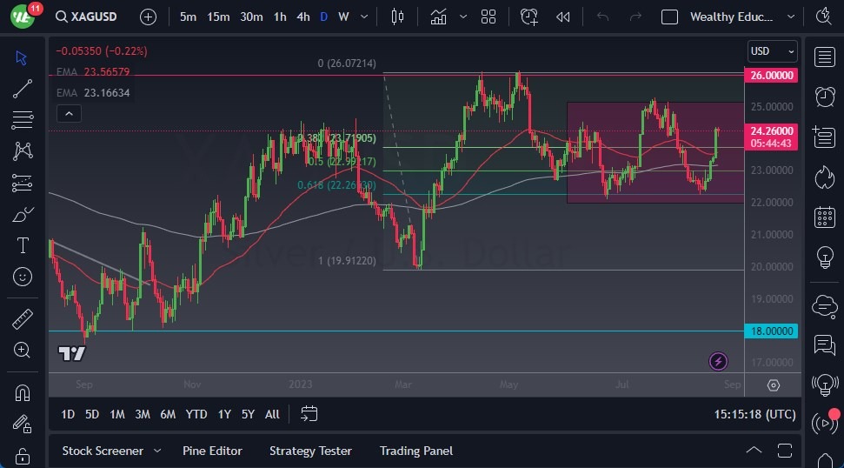Open the Strategy Tester tab

point(310,451)
